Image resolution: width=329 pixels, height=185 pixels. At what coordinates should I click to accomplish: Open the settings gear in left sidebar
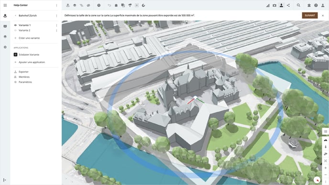tap(5, 47)
